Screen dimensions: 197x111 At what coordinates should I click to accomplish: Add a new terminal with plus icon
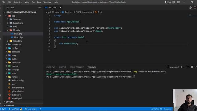(181, 67)
